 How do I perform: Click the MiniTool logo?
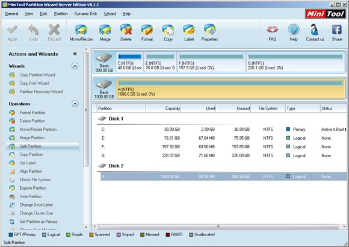[x=325, y=14]
